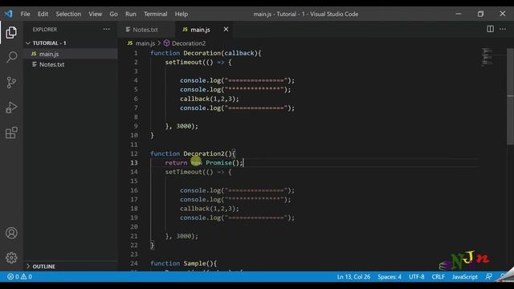Click the EXPLORER panel title
Viewport: 514px width, 289px height.
[x=45, y=29]
